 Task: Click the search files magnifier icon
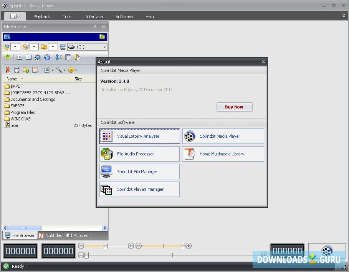[47, 70]
